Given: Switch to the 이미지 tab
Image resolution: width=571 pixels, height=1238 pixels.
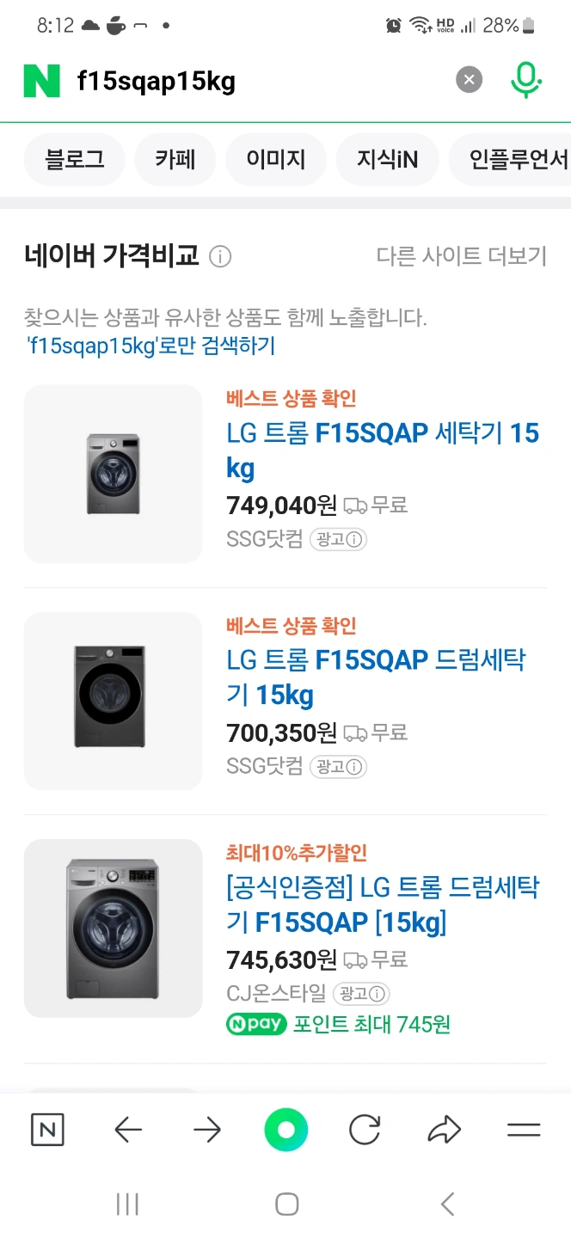Looking at the screenshot, I should [x=275, y=159].
